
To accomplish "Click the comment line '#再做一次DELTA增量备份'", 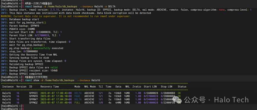I will (x=39, y=4).
